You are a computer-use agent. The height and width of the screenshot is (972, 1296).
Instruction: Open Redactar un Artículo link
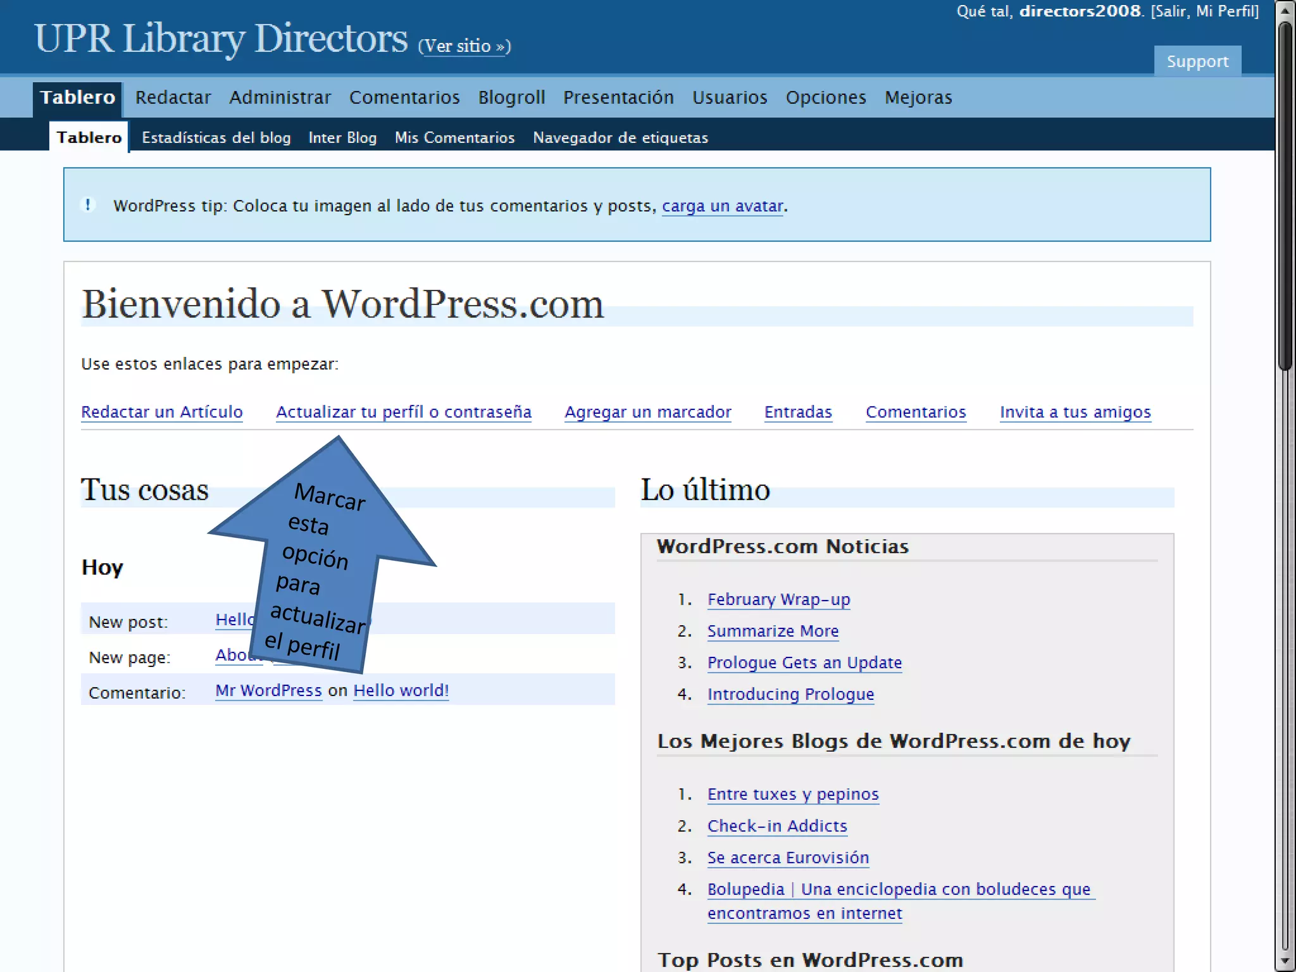coord(162,412)
